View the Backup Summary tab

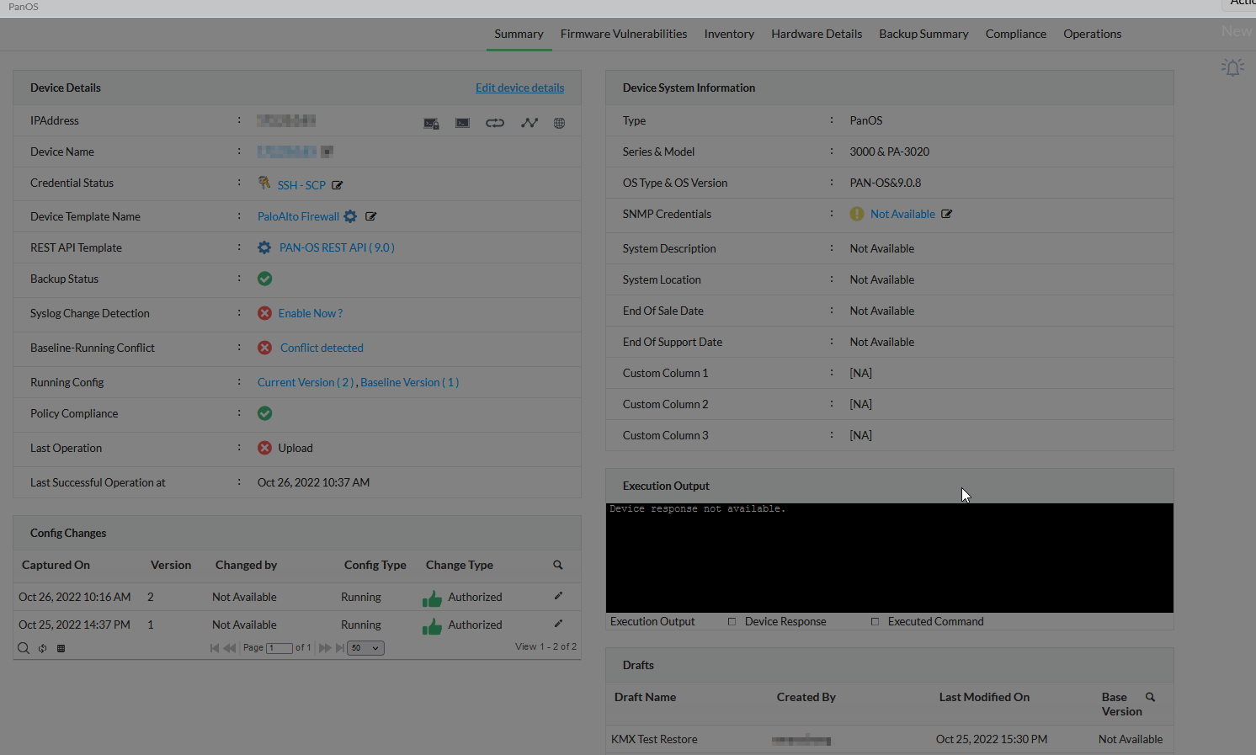click(923, 34)
